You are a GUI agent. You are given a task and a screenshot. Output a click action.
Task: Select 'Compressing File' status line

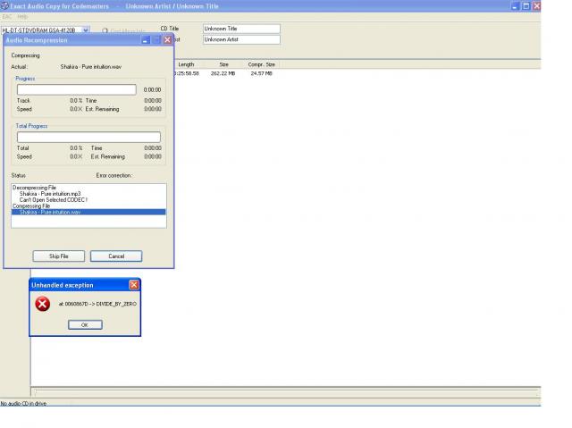[31, 206]
